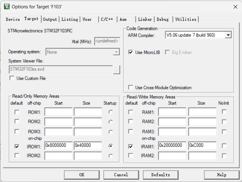Click the IROM2 Size field

(x=88, y=156)
